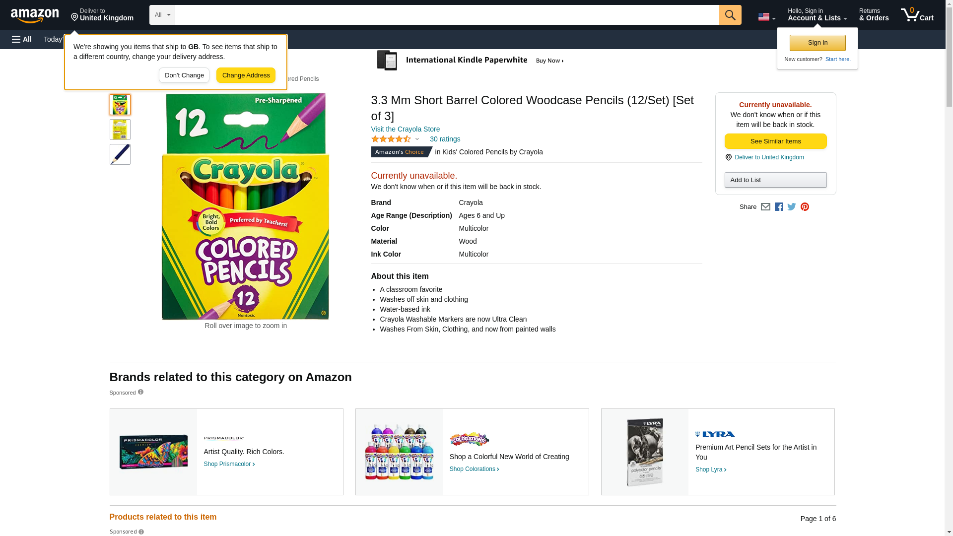This screenshot has height=536, width=953.
Task: Open Account & Lists menu
Action: pyautogui.click(x=817, y=15)
